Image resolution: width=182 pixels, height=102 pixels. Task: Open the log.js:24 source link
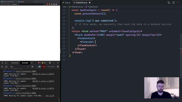50,96
